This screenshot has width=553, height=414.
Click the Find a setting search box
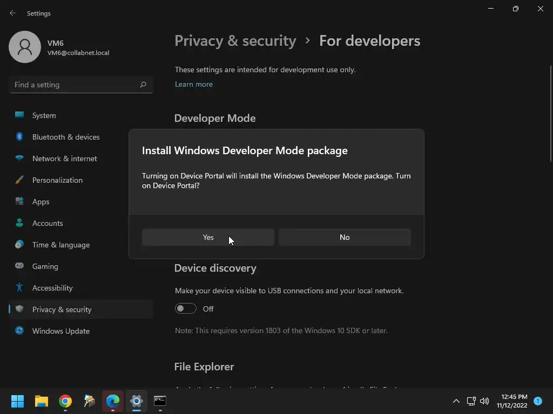[x=81, y=85]
